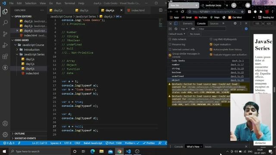Enable Log XMLHttpRequests checkbox
Image resolution: width=276 pixels, height=155 pixels.
211,39
